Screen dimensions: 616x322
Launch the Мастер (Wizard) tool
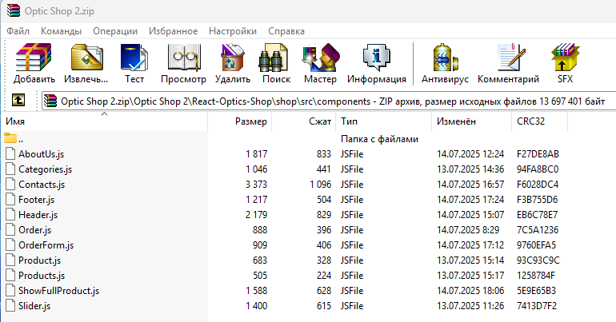click(x=320, y=63)
